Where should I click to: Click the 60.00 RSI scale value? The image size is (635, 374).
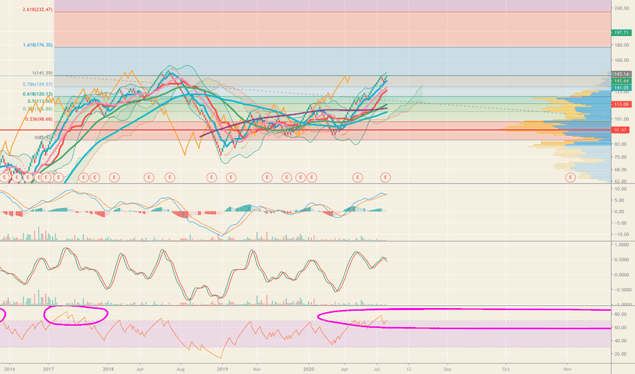[x=621, y=328]
